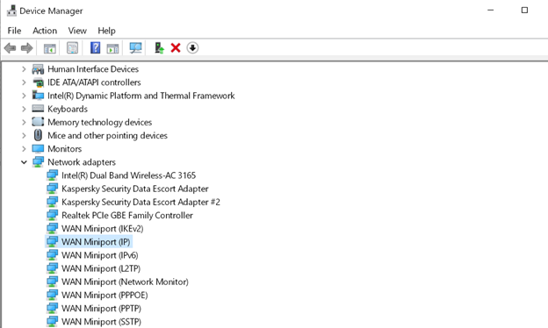Select Network adapters category label

pyautogui.click(x=82, y=162)
